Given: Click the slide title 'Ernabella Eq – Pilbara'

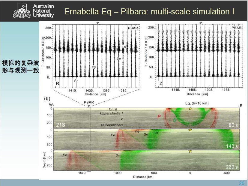Looking at the screenshot, I should (149, 12).
